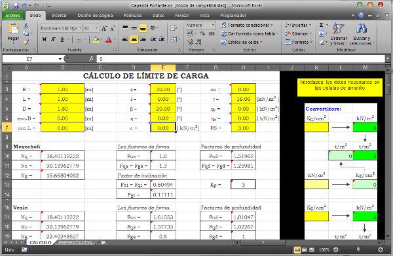Toggle italic K formatting

(53, 39)
